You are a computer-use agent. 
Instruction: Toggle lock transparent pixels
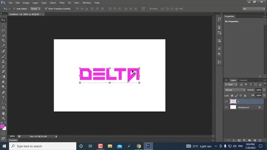click(232, 95)
